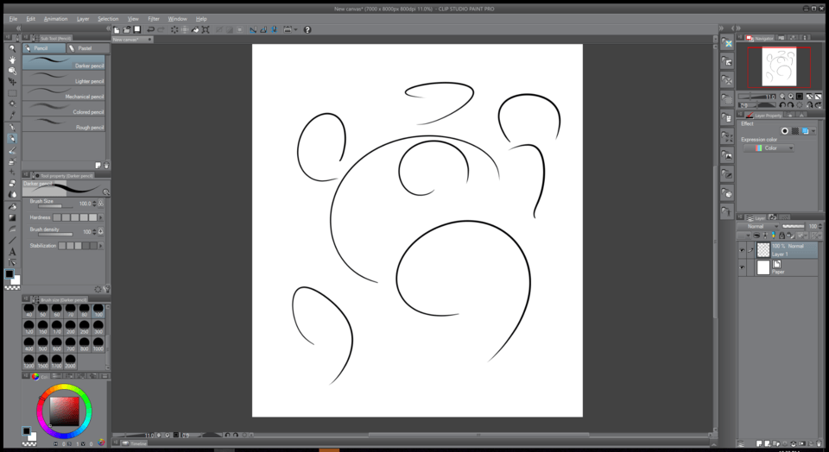Adjust the Brush Size slider
Viewport: 829px width, 452px height.
[50, 206]
